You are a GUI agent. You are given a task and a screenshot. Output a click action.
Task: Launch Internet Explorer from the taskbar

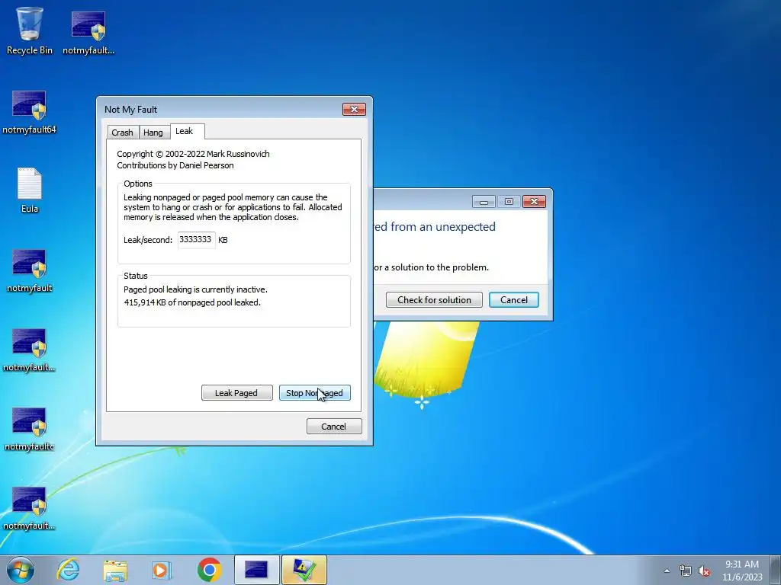click(x=68, y=570)
